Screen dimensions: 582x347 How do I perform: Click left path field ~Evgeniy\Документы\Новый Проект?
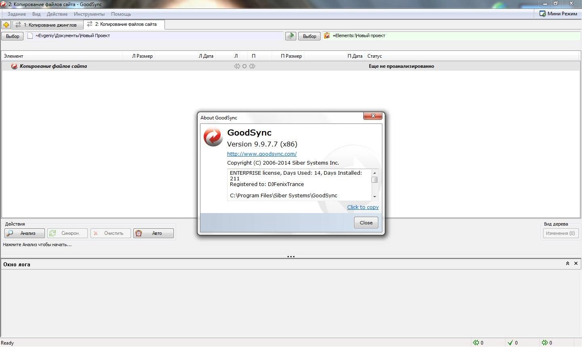tap(154, 36)
